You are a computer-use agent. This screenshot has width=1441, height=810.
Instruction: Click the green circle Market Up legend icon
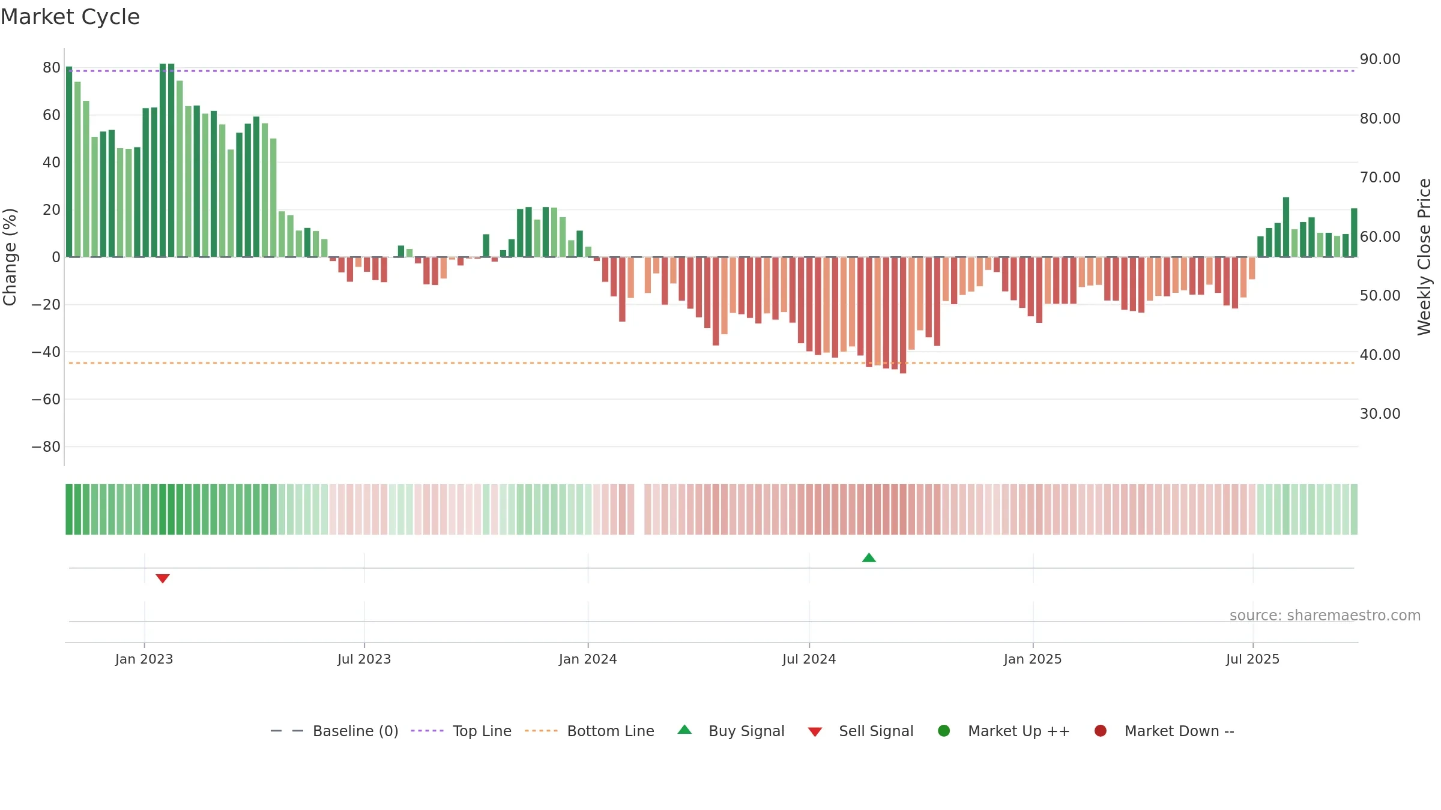click(x=944, y=731)
